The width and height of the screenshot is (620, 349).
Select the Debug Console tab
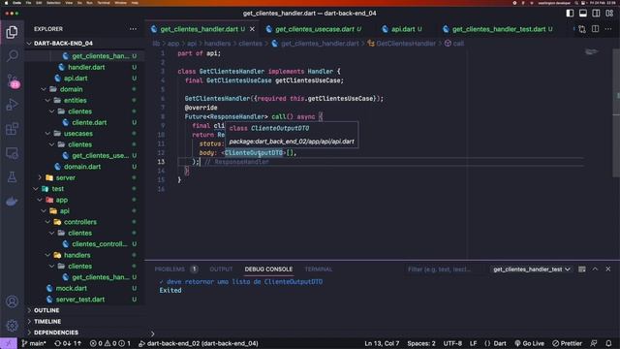[268, 270]
